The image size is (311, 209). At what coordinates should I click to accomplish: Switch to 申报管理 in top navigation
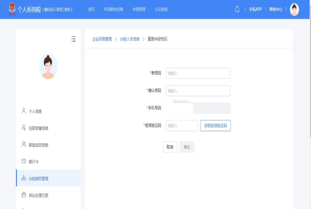point(139,9)
